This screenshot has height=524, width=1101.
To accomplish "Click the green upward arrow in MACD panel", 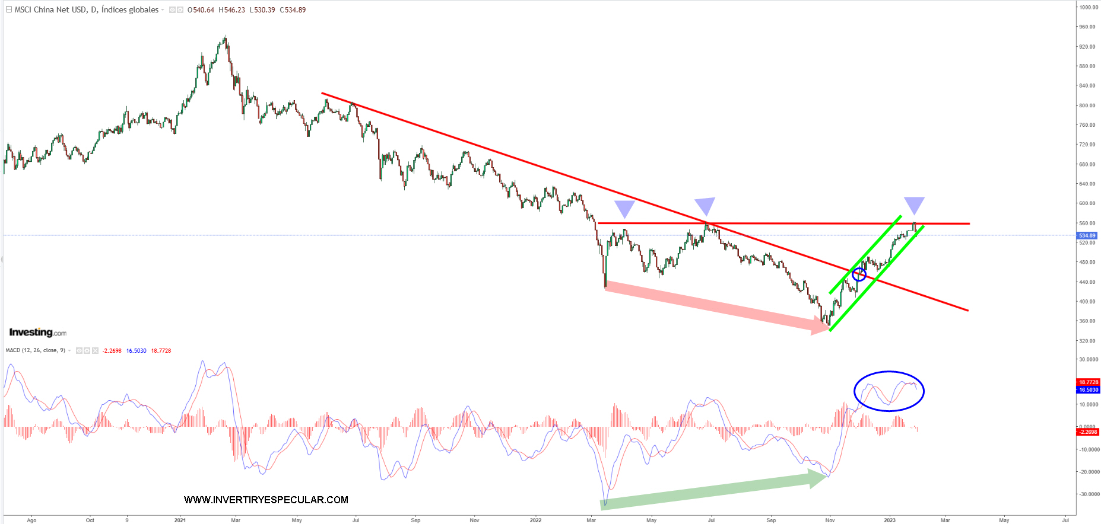I will pyautogui.click(x=712, y=489).
